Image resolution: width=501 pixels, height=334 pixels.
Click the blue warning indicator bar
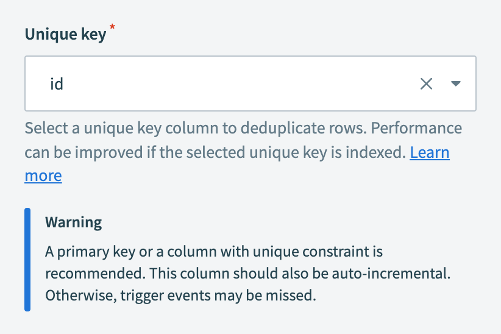(27, 260)
